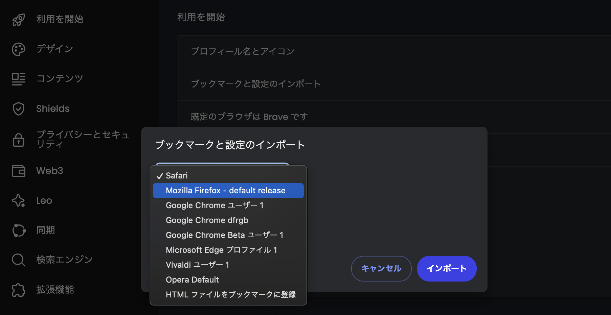Open the 利用を開始 sidebar section

click(x=60, y=19)
